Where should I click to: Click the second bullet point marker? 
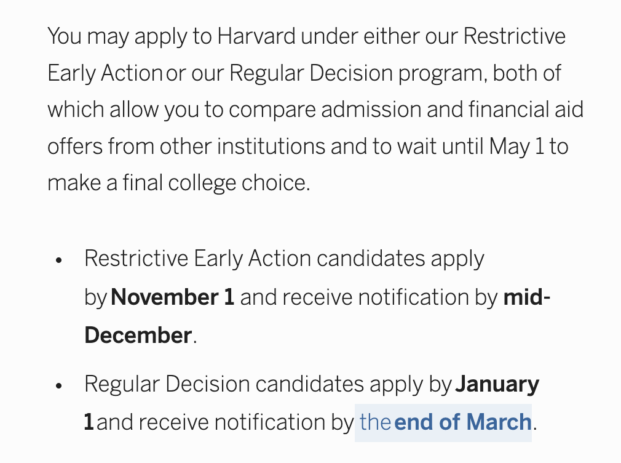pyautogui.click(x=59, y=386)
